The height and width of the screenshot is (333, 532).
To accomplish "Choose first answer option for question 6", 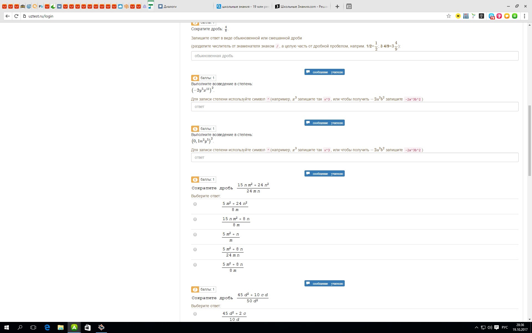I will 195,204.
